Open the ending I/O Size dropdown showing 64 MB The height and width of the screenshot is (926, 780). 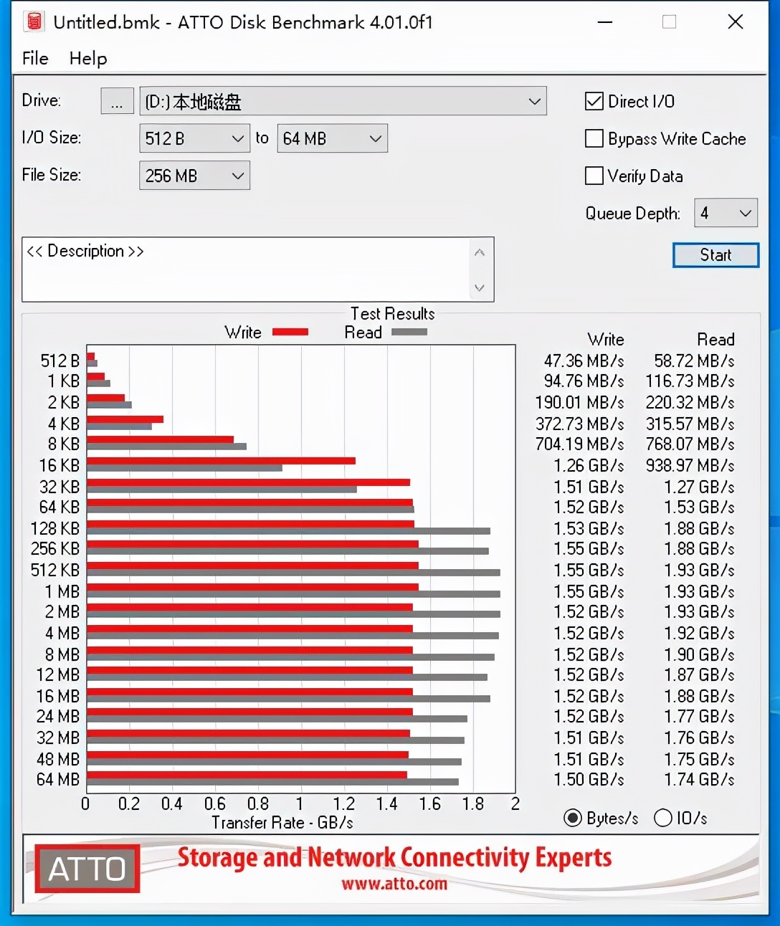(x=375, y=138)
